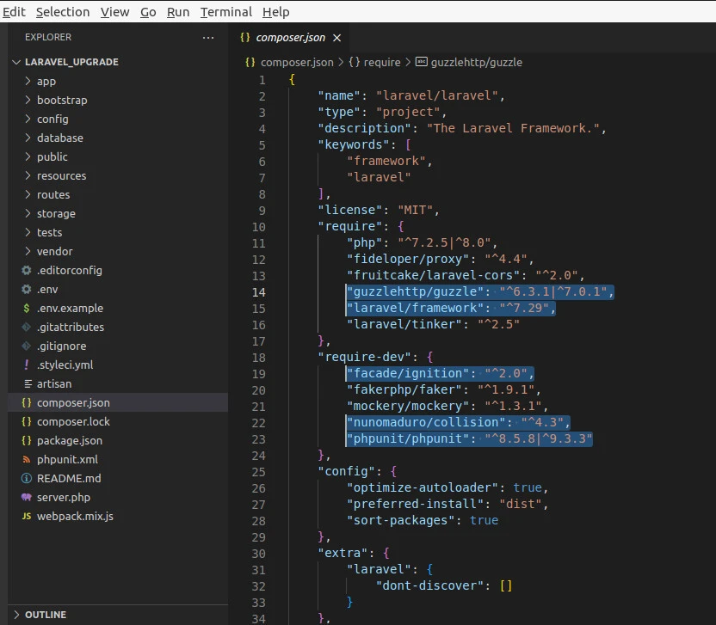Click the 'require' breadcrumb segment
Screen dimensions: 716x625
pyautogui.click(x=381, y=62)
